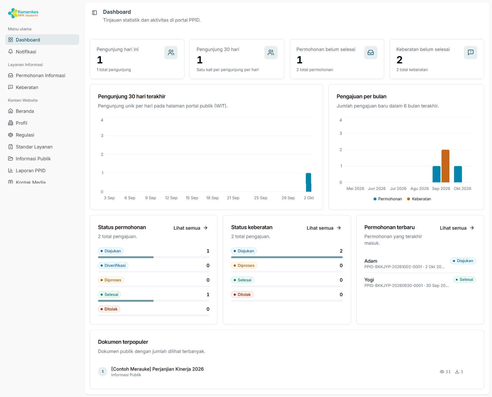The height and width of the screenshot is (397, 492).
Task: Toggle the sidebar panel icon
Action: [x=95, y=13]
